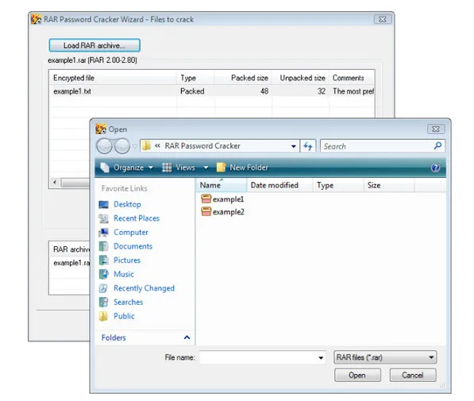
Task: Click the Computer icon in sidebar
Action: [x=103, y=233]
